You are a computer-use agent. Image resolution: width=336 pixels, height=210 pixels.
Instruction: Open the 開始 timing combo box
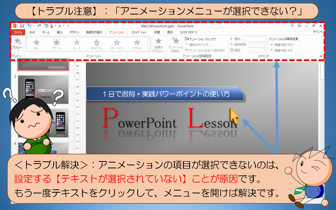255,39
